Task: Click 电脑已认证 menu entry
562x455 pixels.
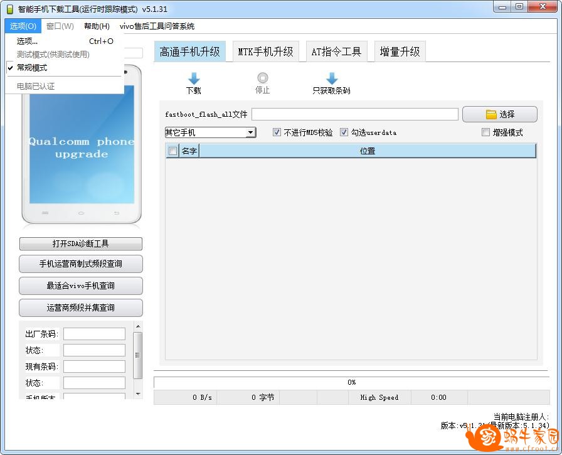Action: click(x=65, y=87)
